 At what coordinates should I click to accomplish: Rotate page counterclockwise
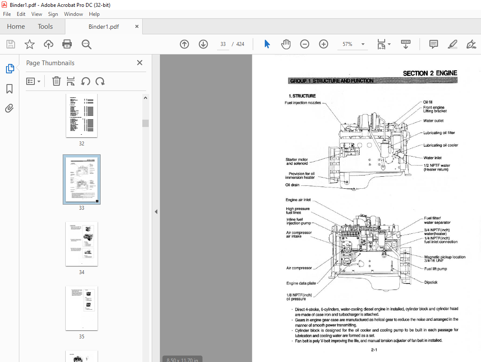pos(85,81)
